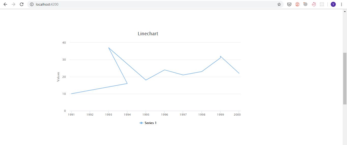Open the red circular extension icon

tap(297, 4)
